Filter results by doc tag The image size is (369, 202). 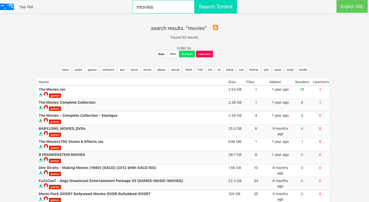point(122,70)
